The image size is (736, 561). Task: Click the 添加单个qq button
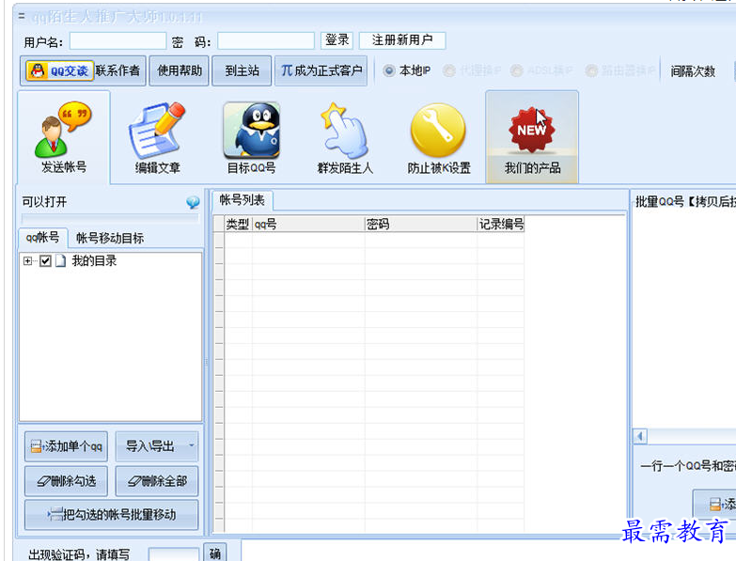(x=66, y=446)
